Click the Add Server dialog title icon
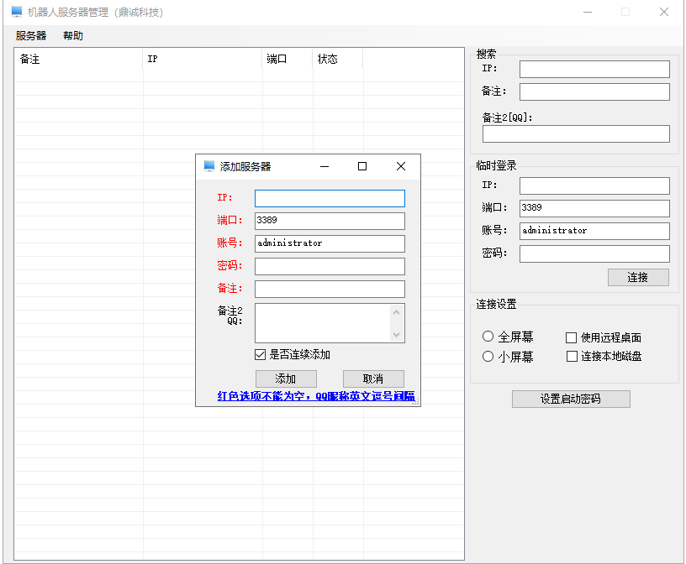This screenshot has width=686, height=564. coord(209,166)
